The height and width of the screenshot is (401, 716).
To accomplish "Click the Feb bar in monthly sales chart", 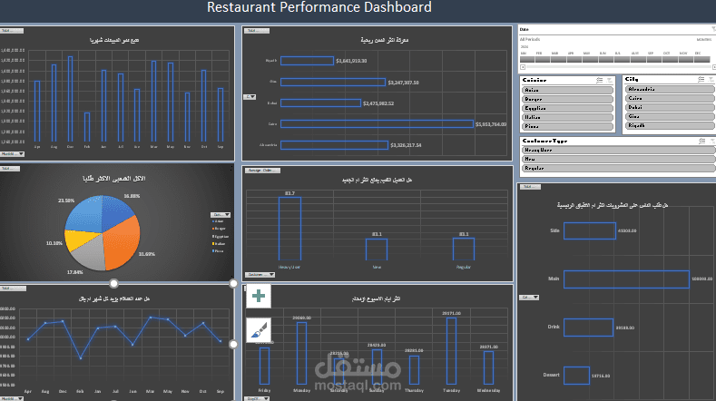I will pyautogui.click(x=87, y=127).
